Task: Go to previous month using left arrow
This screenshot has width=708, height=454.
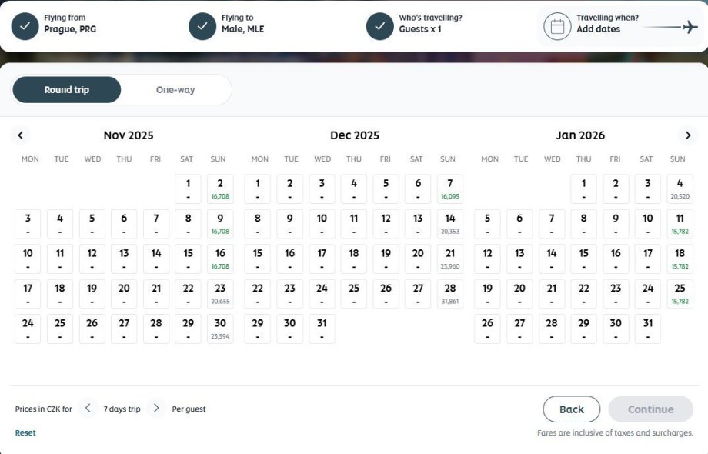Action: 21,135
